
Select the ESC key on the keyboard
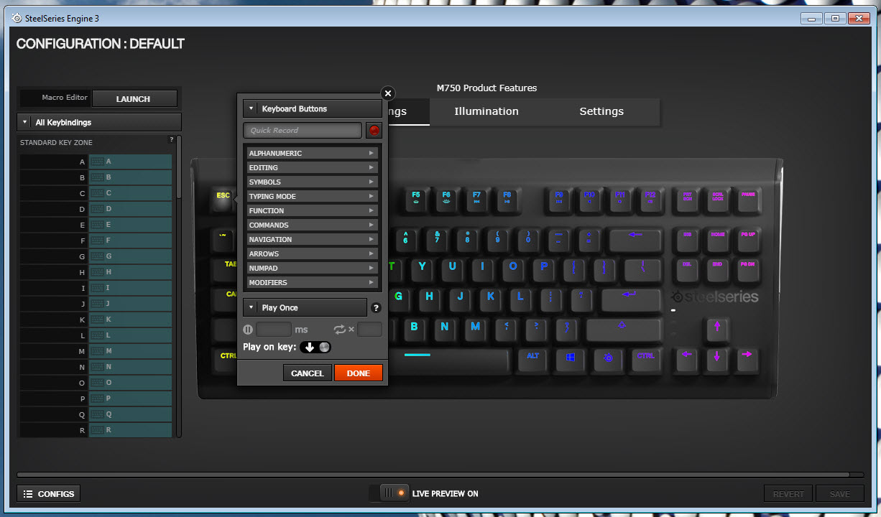(x=223, y=201)
